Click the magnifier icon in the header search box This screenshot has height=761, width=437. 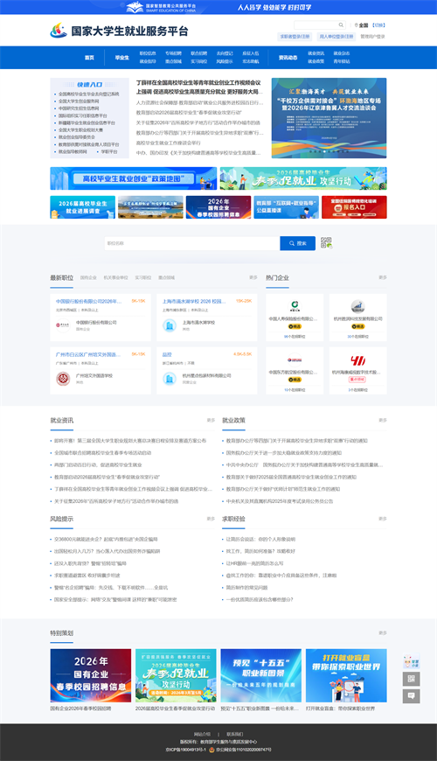(341, 25)
